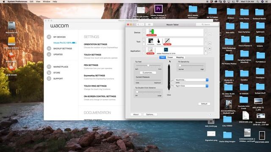Select the Grip Pen tool icon

click(167, 42)
